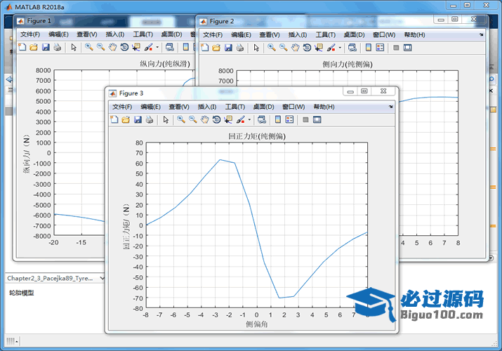
Task: Open the 工具(T) menu in Figure 3
Action: coord(235,107)
